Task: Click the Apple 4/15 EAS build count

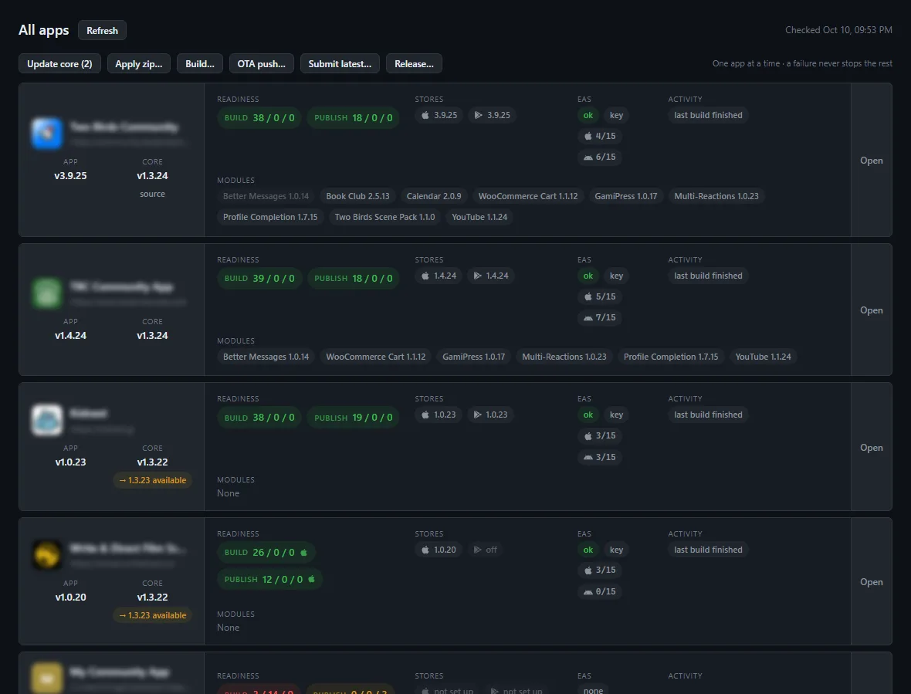Action: [x=600, y=136]
